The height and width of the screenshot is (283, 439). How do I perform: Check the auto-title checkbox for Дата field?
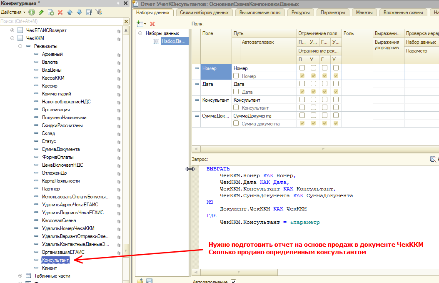tap(236, 92)
